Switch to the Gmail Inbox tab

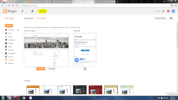[105, 2]
